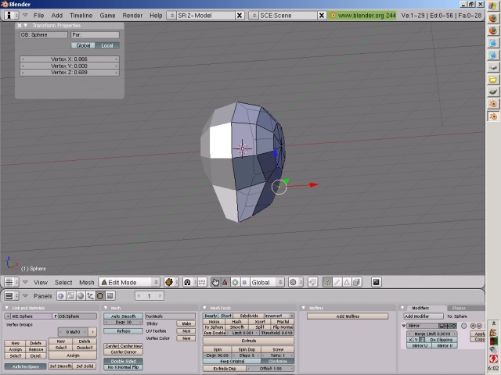
Task: Enable Local in Transform Properties
Action: [106, 45]
